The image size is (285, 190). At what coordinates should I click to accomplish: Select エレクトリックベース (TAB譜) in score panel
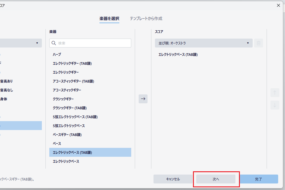click(178, 54)
